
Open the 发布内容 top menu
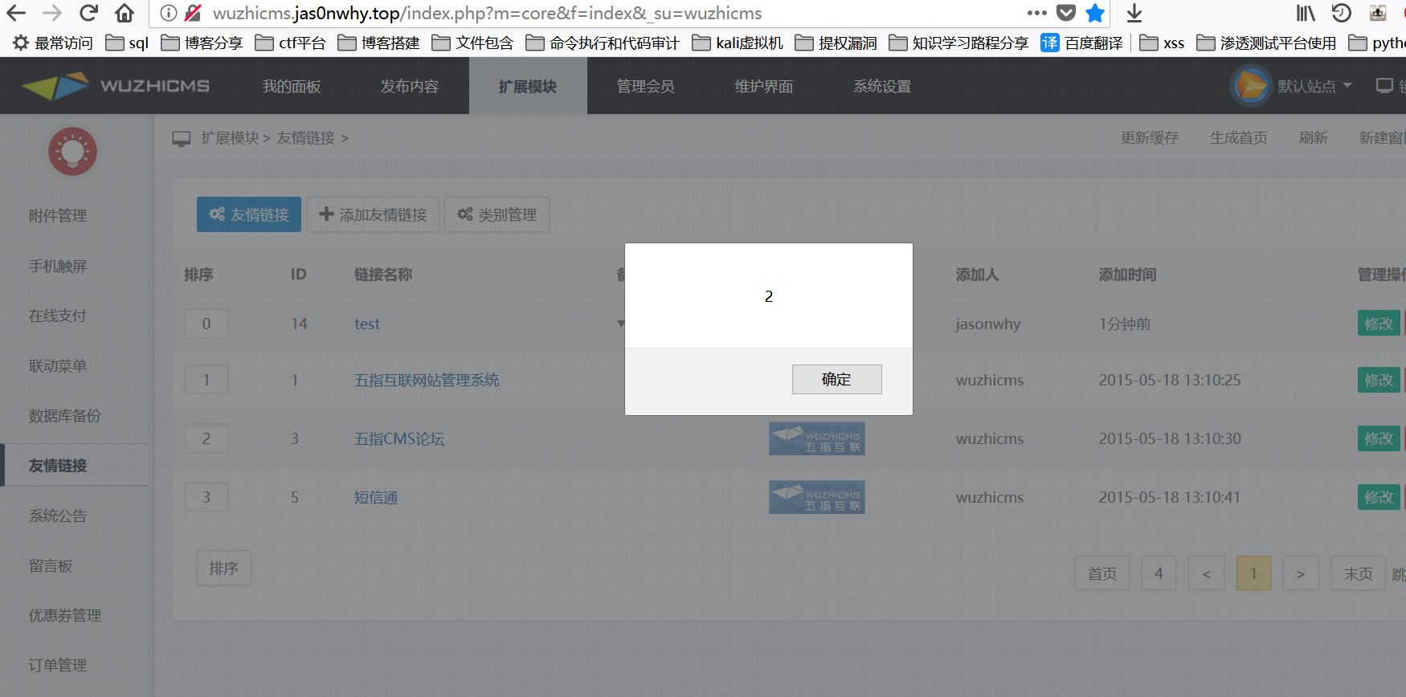click(x=410, y=86)
